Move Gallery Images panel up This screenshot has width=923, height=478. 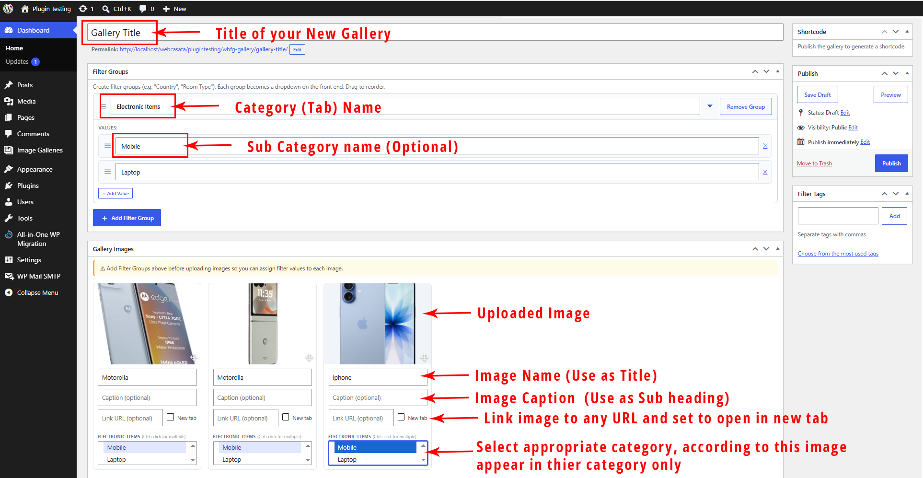(x=755, y=249)
